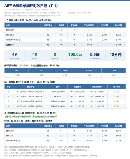Click ESMADF median "1.69h" in comparison table
Image resolution: width=130 pixels, height=159 pixels.
(105, 131)
